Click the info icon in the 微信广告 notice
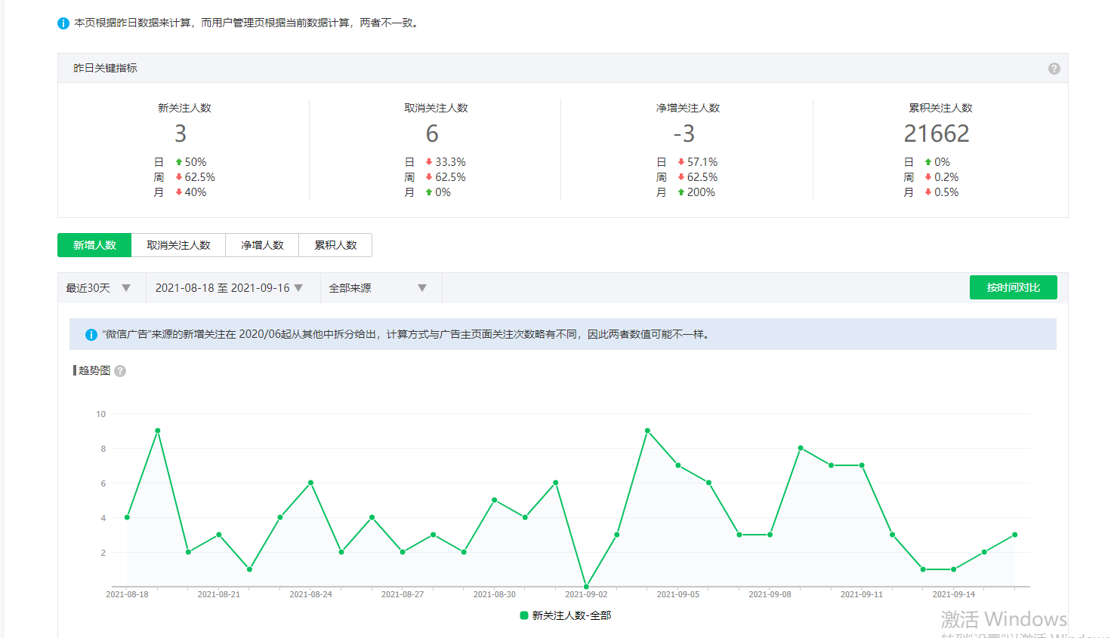Viewport: 1111px width, 638px height. pyautogui.click(x=91, y=335)
